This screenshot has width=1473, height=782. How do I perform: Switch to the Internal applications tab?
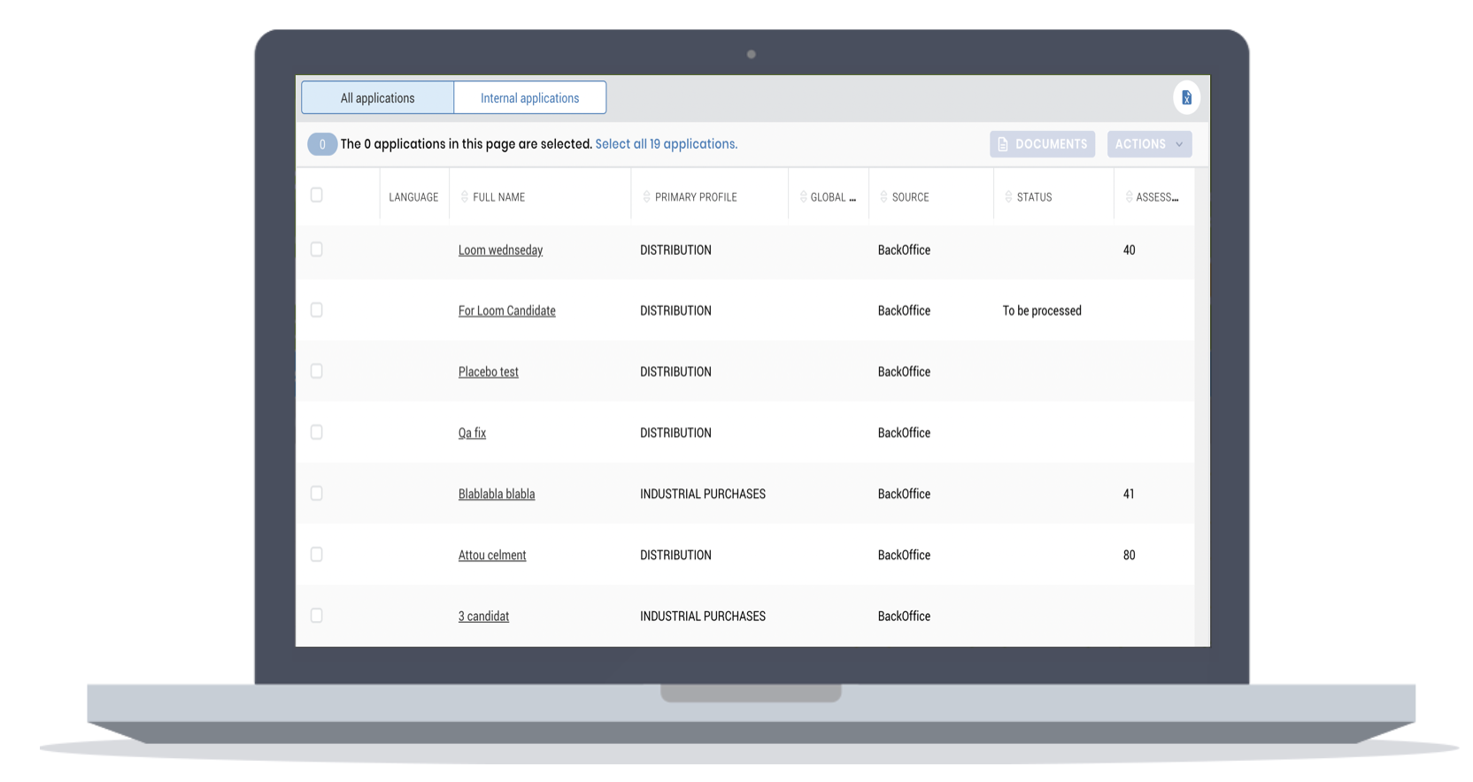coord(529,98)
